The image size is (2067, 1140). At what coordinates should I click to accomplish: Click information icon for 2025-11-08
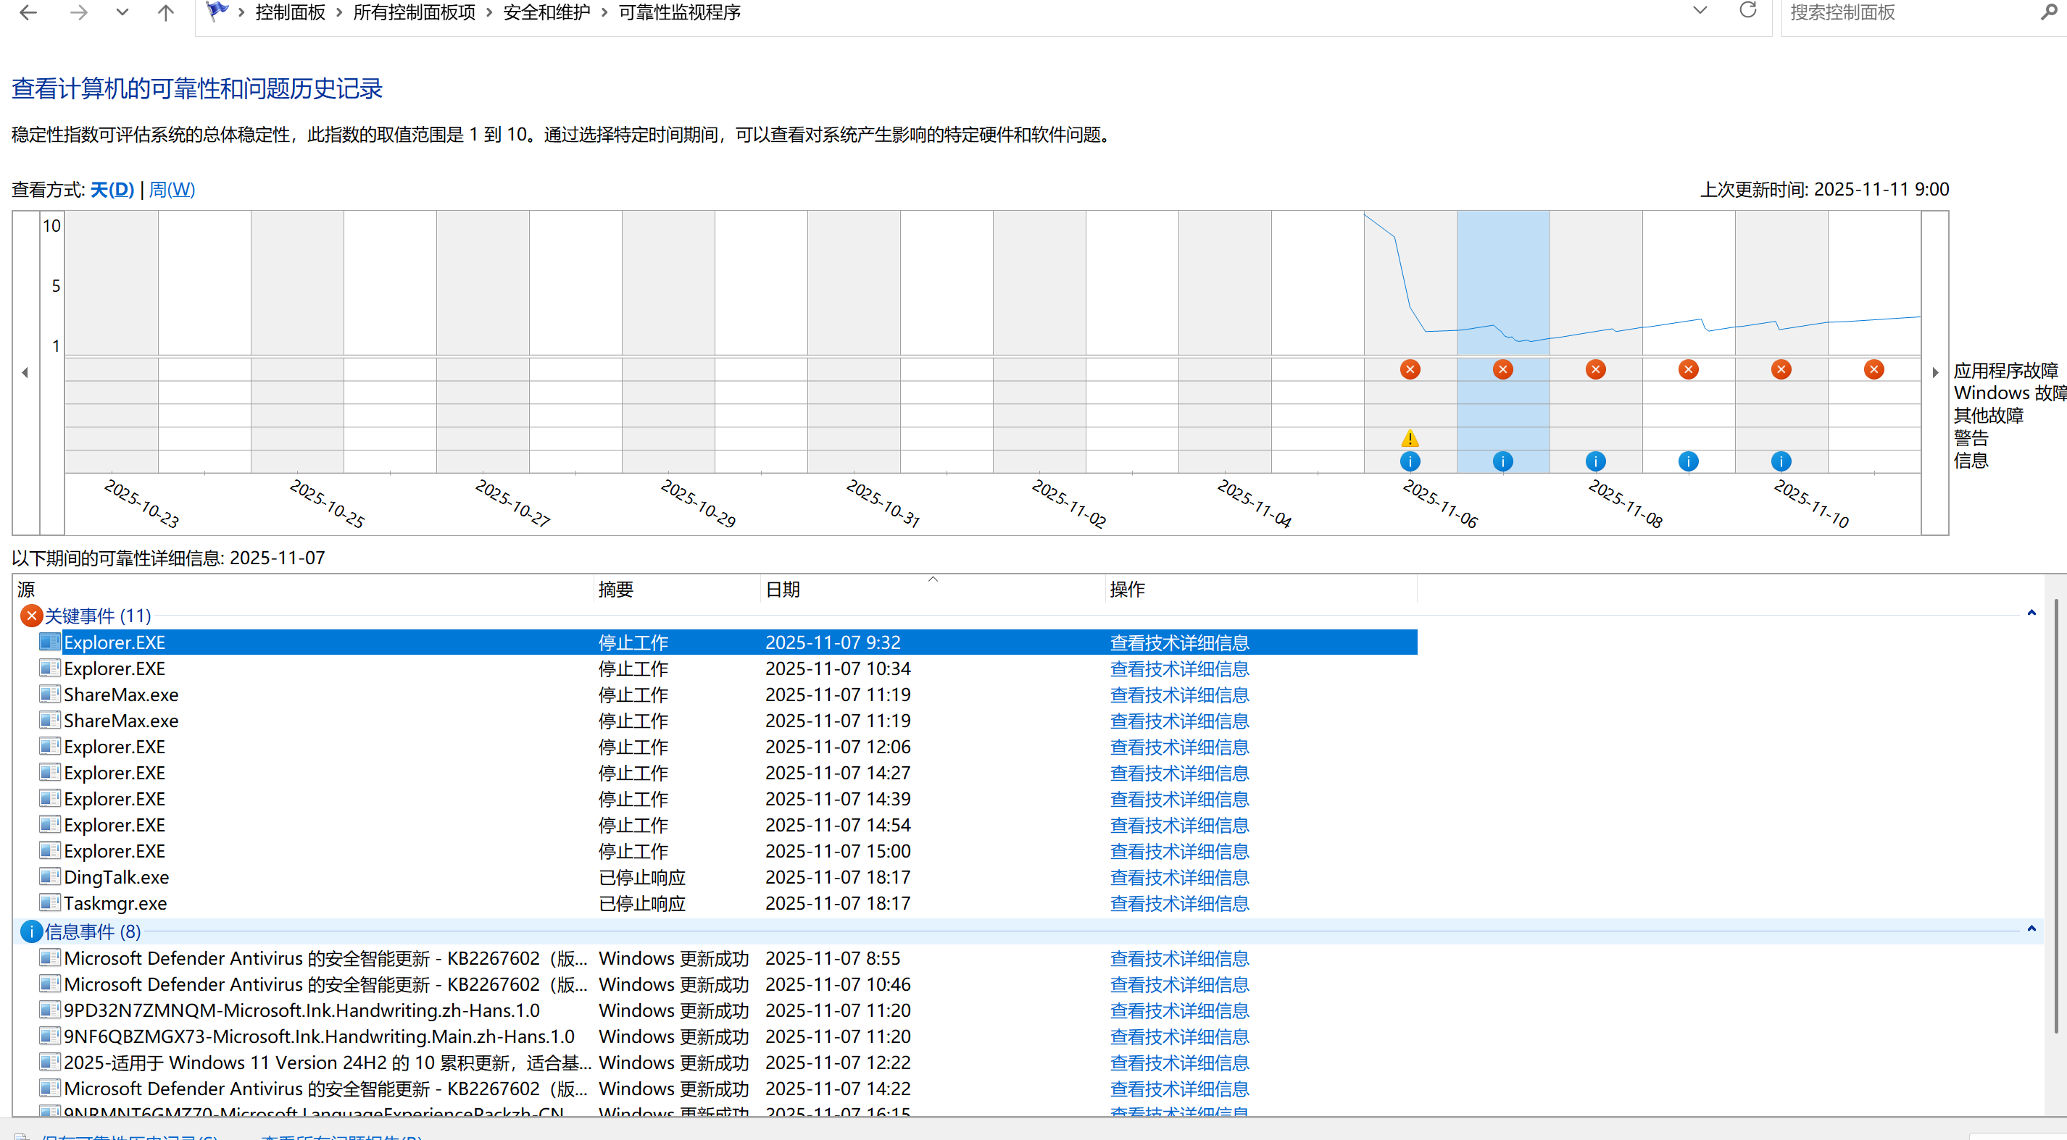pyautogui.click(x=1596, y=461)
